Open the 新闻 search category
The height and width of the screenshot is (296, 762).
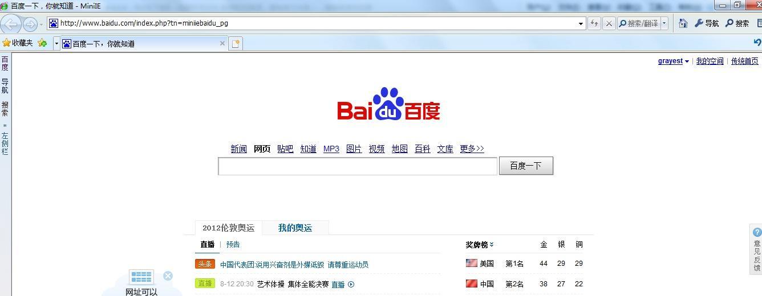click(x=238, y=149)
